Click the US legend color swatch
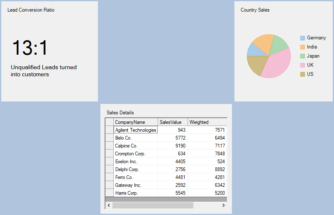 point(302,75)
